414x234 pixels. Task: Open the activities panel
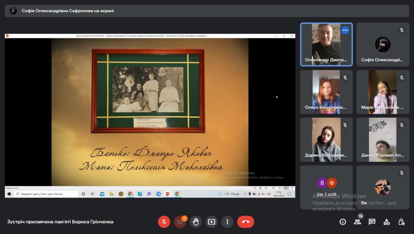[386, 222]
